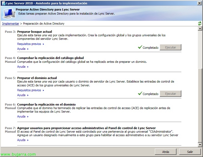
Task: Expand Ayuda under Paso 4
Action: [23, 67]
